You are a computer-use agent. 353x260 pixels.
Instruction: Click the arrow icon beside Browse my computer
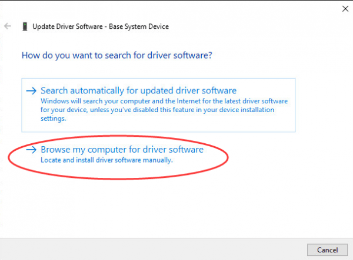pos(32,150)
